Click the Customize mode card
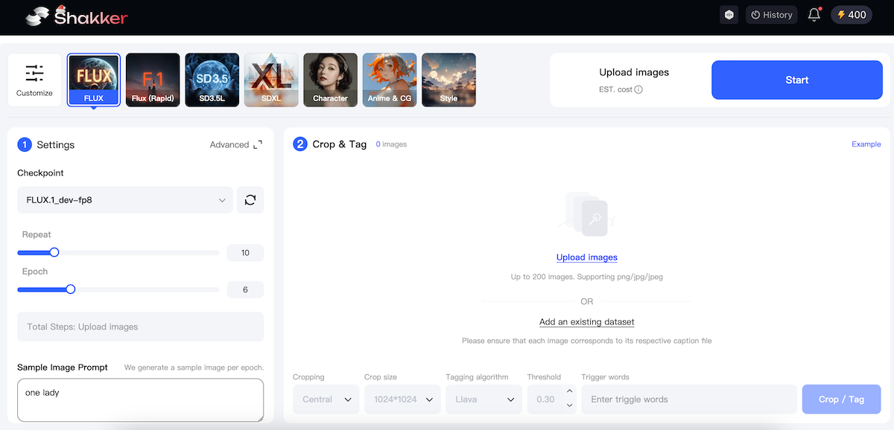894x430 pixels. point(34,79)
